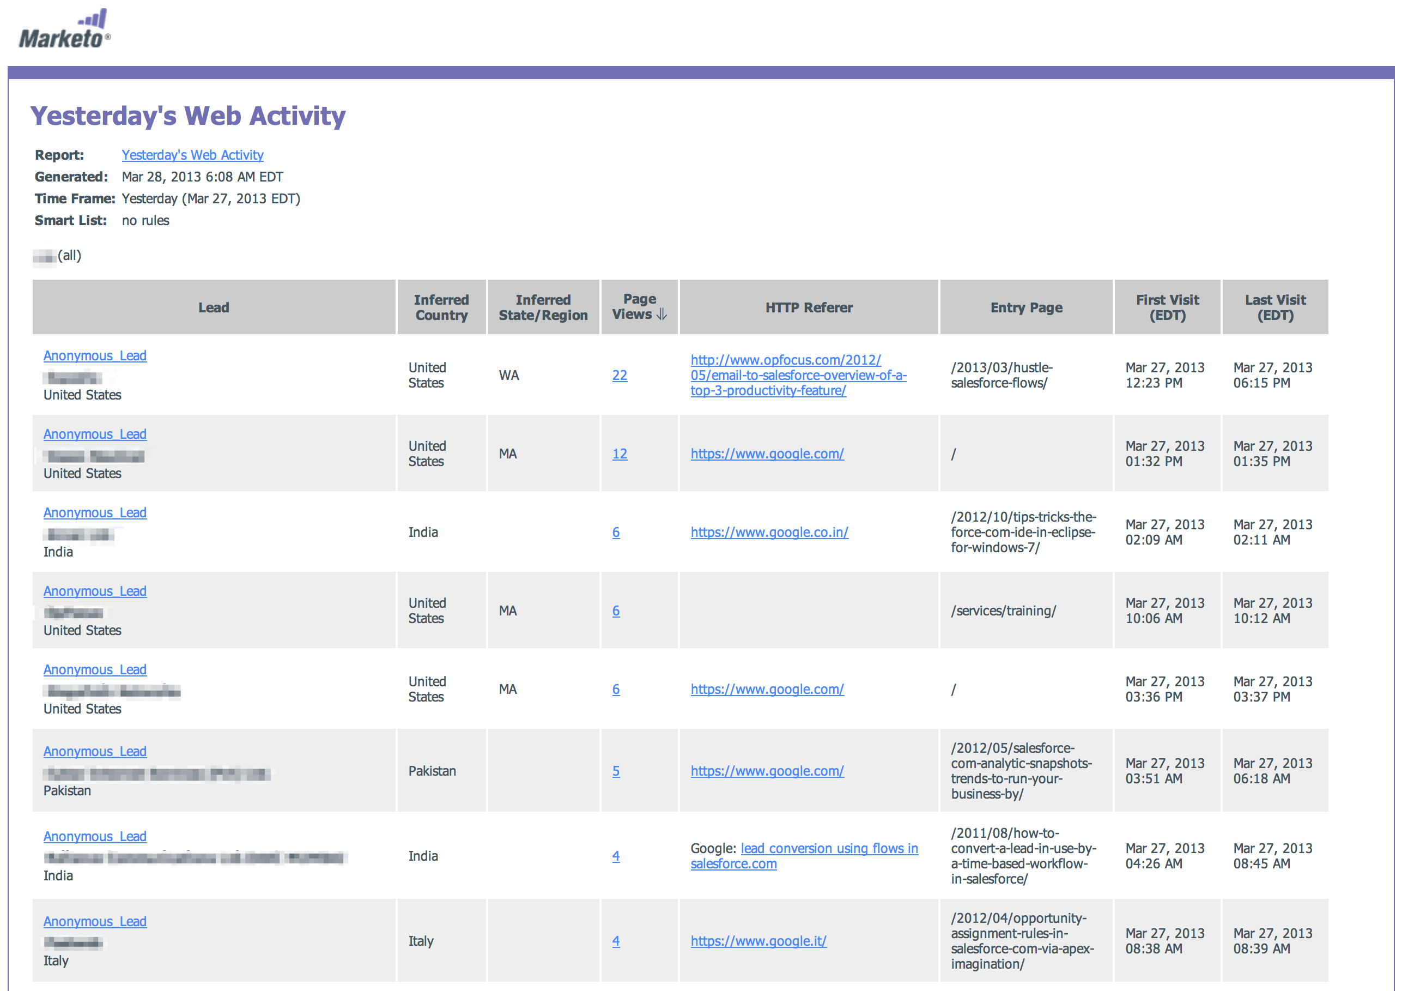
Task: Click the First Visit (EDT) column header
Action: (1167, 307)
